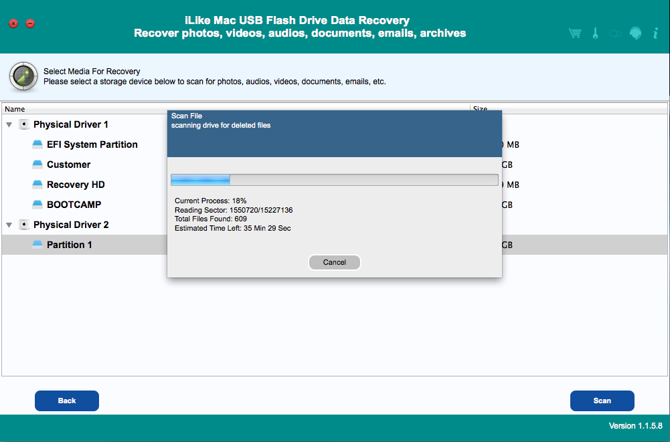670x442 pixels.
Task: Open the shopping cart purchase icon
Action: pyautogui.click(x=574, y=33)
